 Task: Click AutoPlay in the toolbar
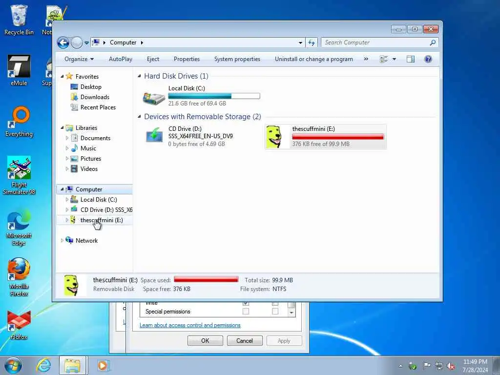(x=121, y=59)
